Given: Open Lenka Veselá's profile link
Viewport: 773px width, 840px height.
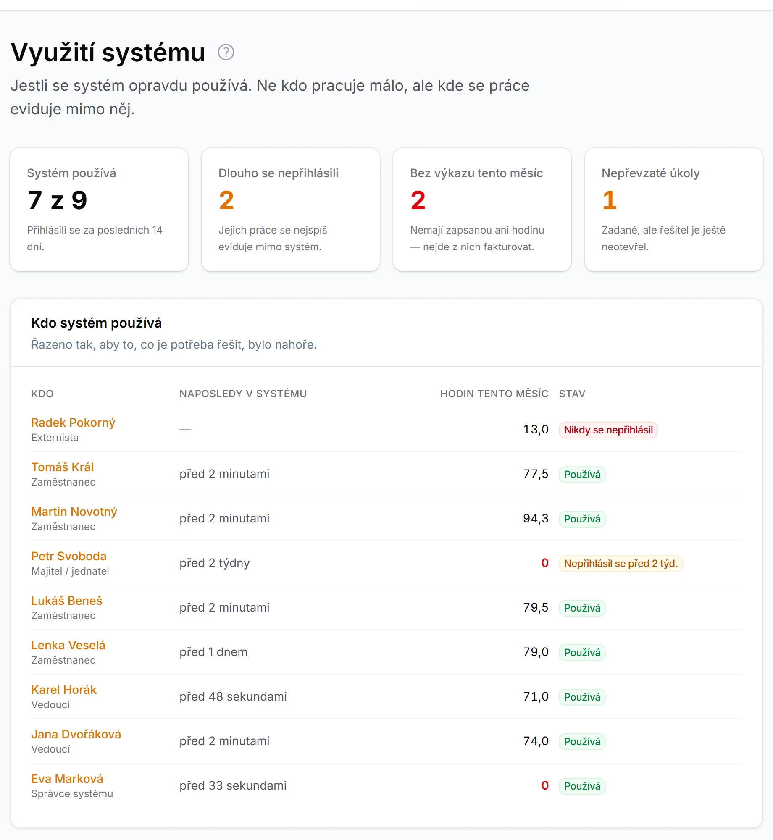Looking at the screenshot, I should (x=68, y=645).
